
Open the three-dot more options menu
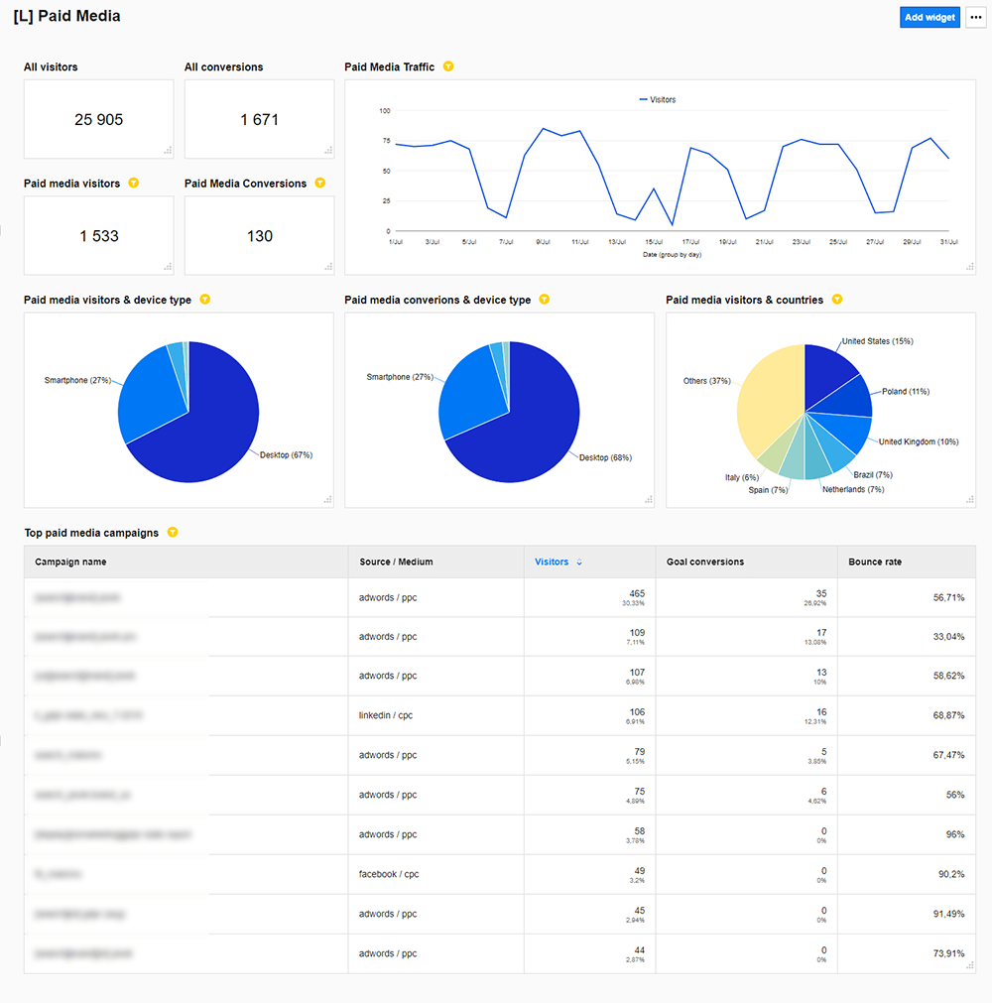tap(975, 18)
